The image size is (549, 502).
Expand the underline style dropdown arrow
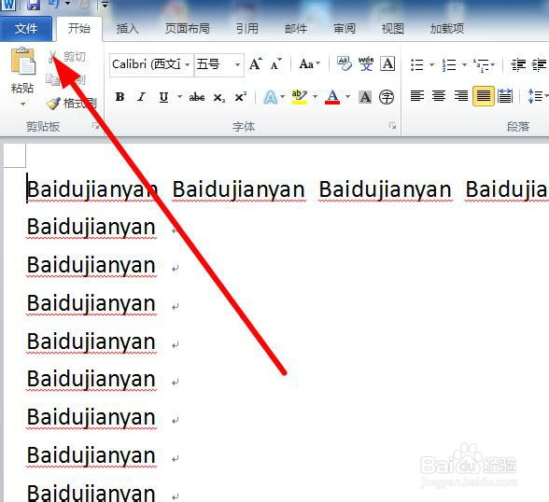[179, 96]
